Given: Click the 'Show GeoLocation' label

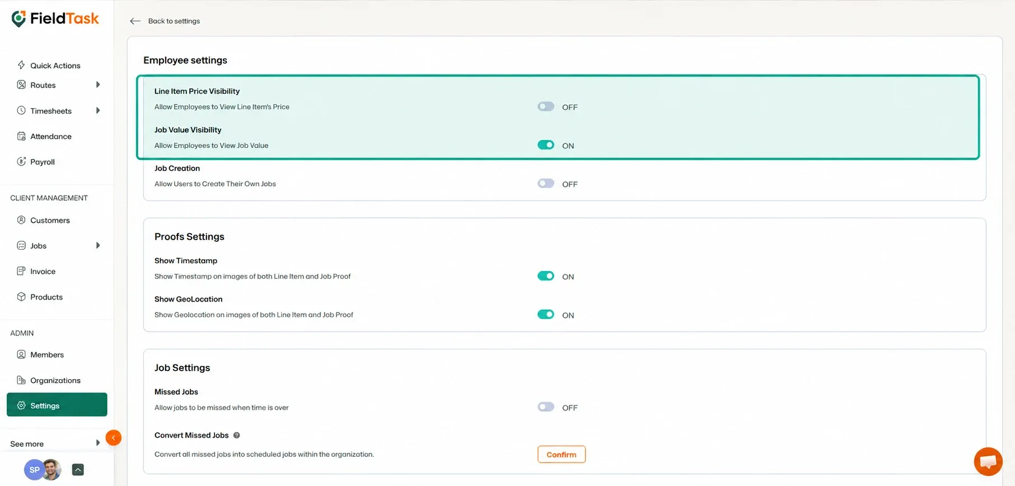Looking at the screenshot, I should click(x=188, y=299).
